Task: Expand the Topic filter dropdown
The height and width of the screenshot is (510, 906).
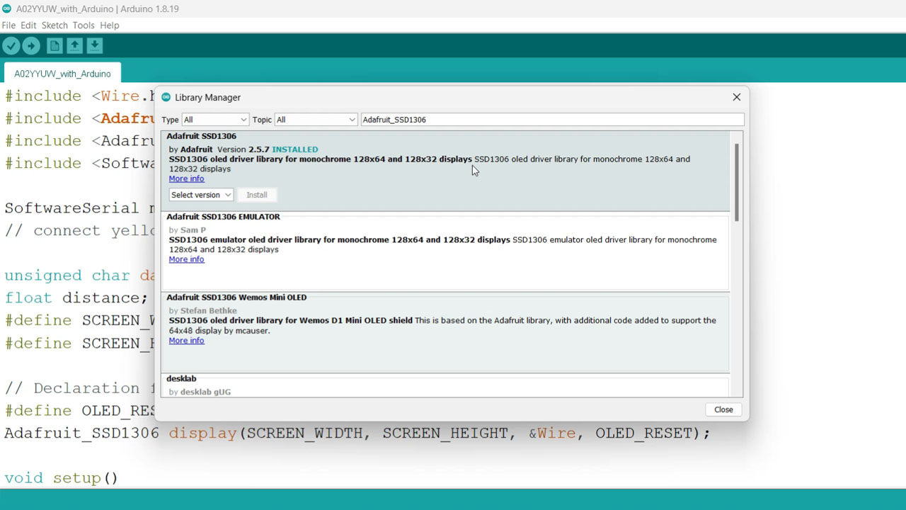Action: tap(316, 120)
